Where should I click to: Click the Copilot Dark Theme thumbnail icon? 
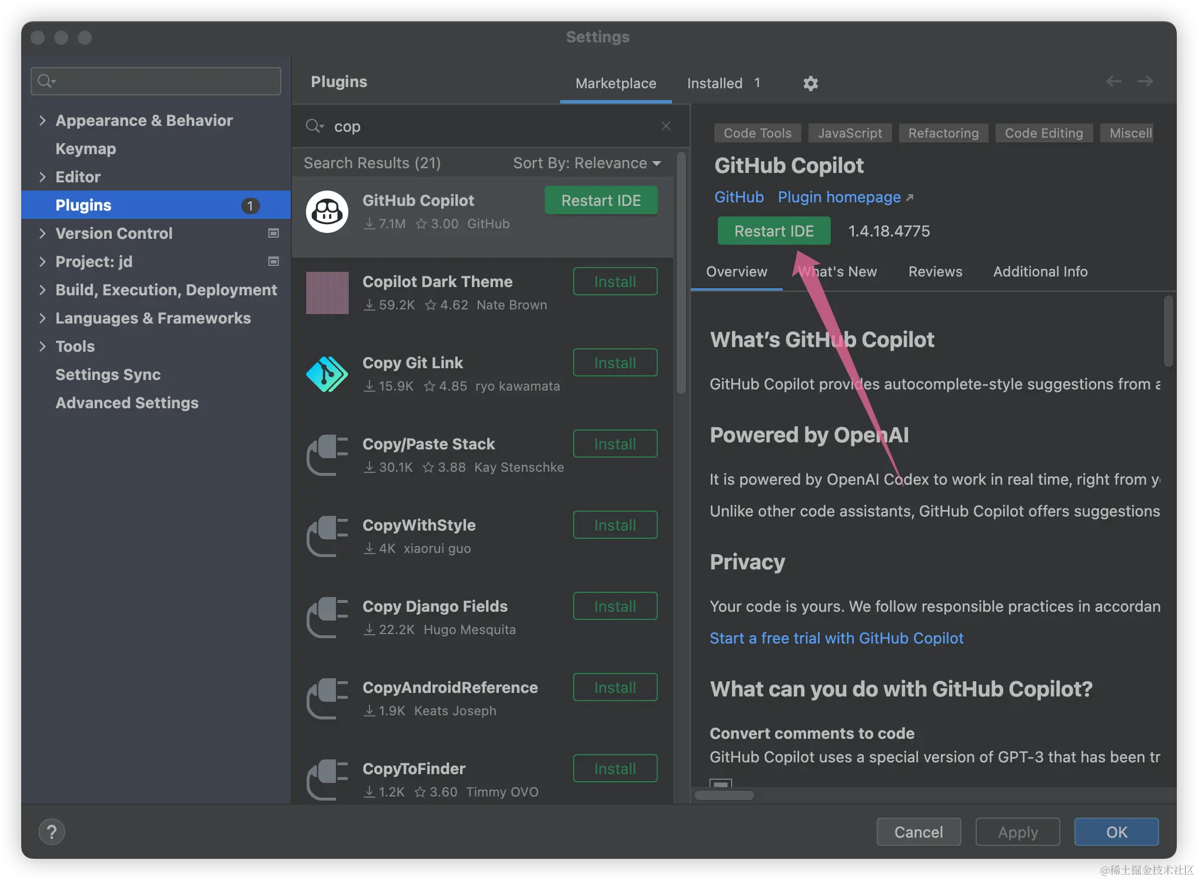coord(327,293)
